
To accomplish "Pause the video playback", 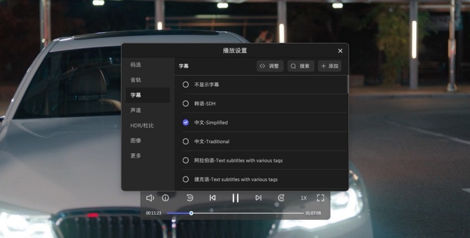I will (236, 198).
